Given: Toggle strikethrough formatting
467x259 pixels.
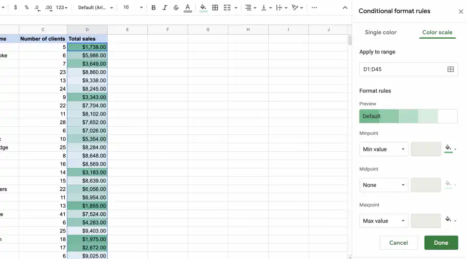Looking at the screenshot, I should click(176, 8).
